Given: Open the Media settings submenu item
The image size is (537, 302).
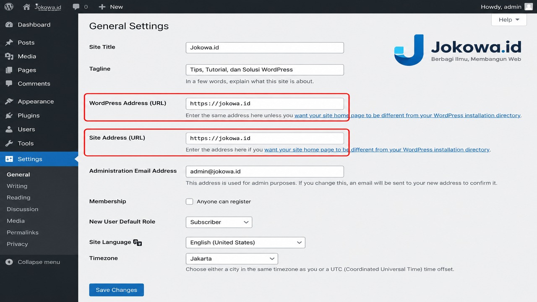Looking at the screenshot, I should [x=16, y=221].
